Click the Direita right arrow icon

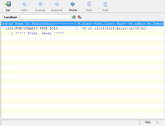[73, 4]
